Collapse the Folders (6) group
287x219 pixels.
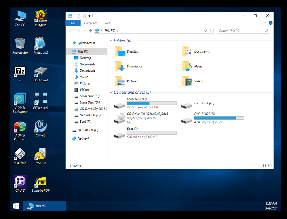[111, 41]
